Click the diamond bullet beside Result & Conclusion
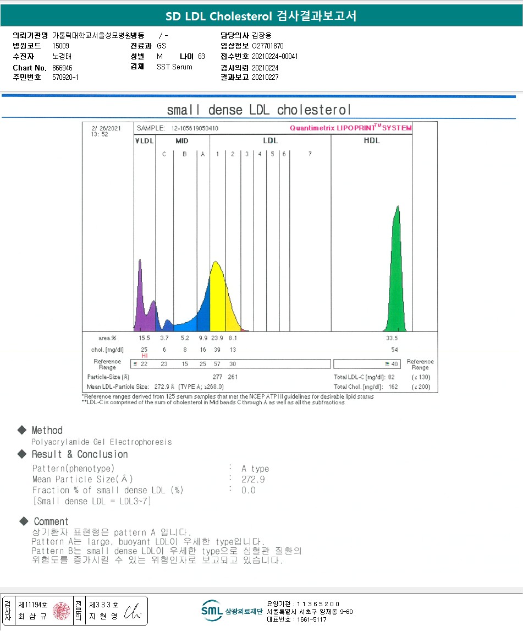Viewport: 523px width, 631px height. [x=22, y=454]
